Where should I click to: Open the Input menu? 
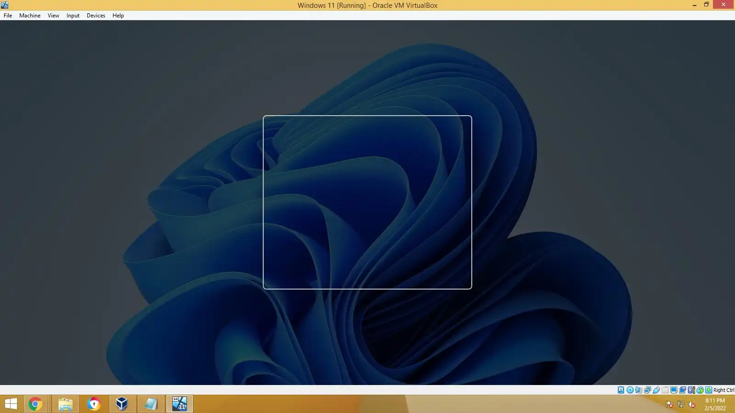click(73, 15)
